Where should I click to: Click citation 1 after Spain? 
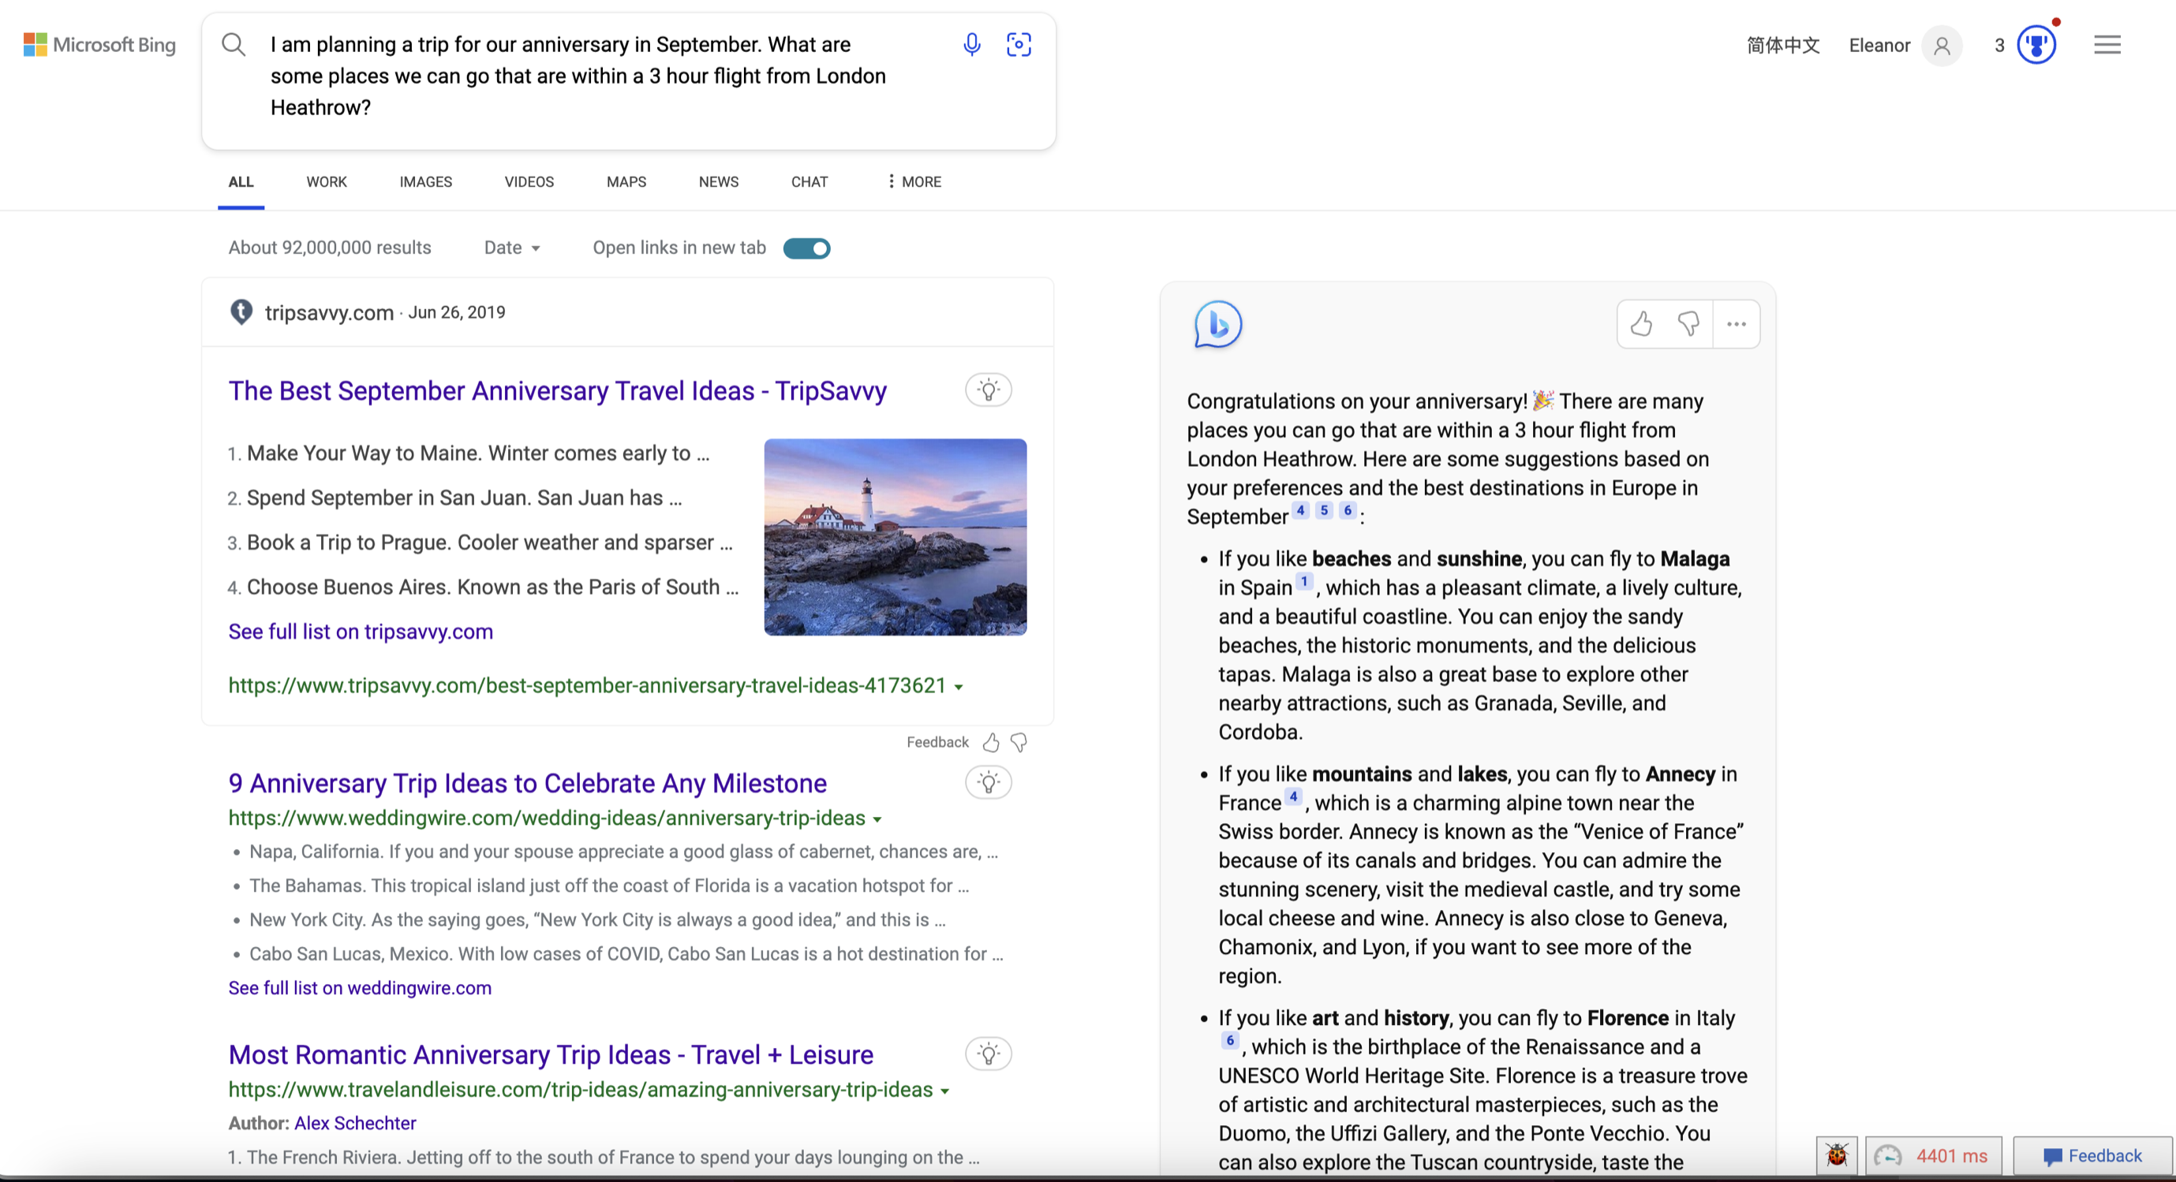coord(1304,581)
